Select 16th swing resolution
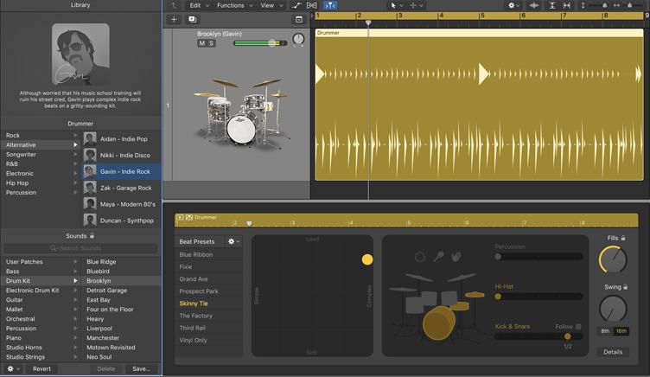Viewport: 650px width, 377px height. coord(621,331)
